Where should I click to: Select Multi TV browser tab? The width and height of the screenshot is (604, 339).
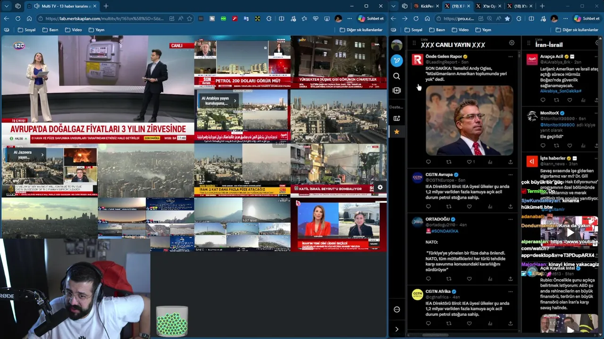pos(61,6)
